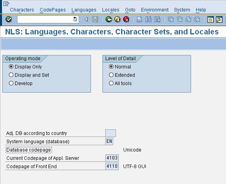Click the green Back arrow icon
The height and width of the screenshot is (184, 226).
click(x=109, y=19)
